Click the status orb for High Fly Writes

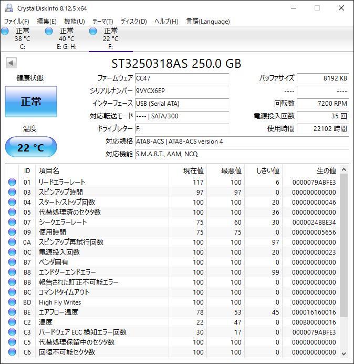[x=12, y=302]
